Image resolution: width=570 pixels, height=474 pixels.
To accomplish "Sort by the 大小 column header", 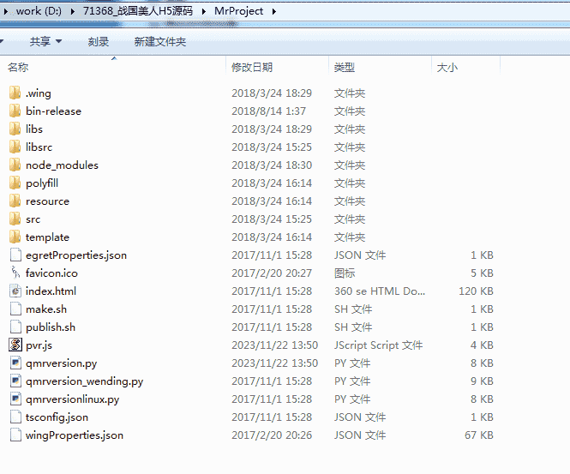I will pyautogui.click(x=447, y=67).
